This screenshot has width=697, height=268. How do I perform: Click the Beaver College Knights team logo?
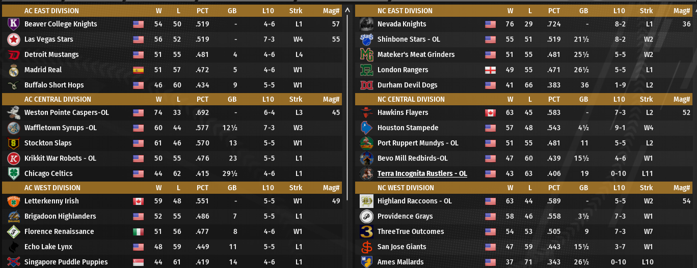click(14, 24)
